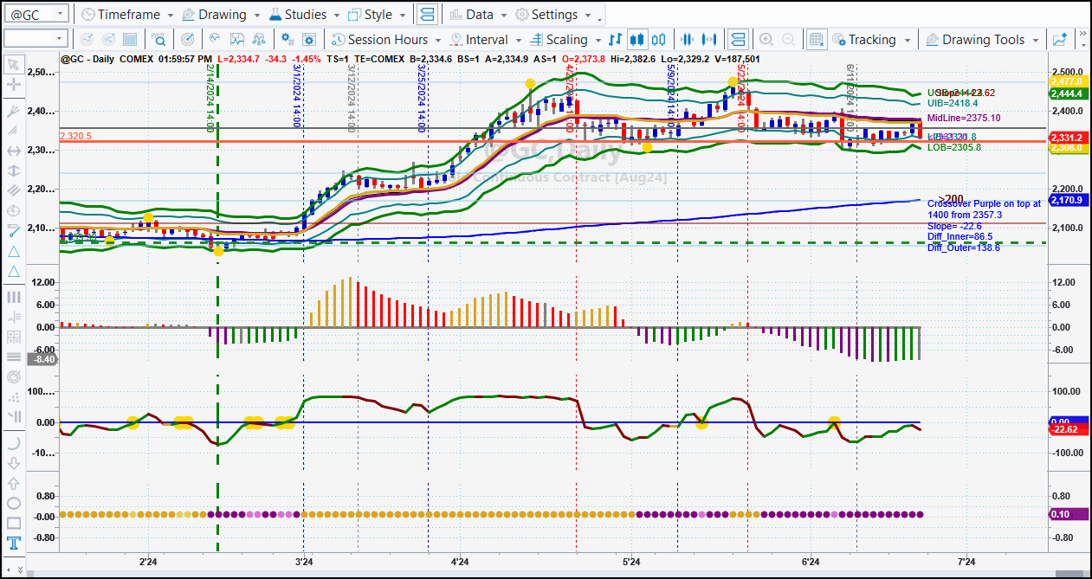Click the MidLine=2375.10 chart label

point(964,118)
